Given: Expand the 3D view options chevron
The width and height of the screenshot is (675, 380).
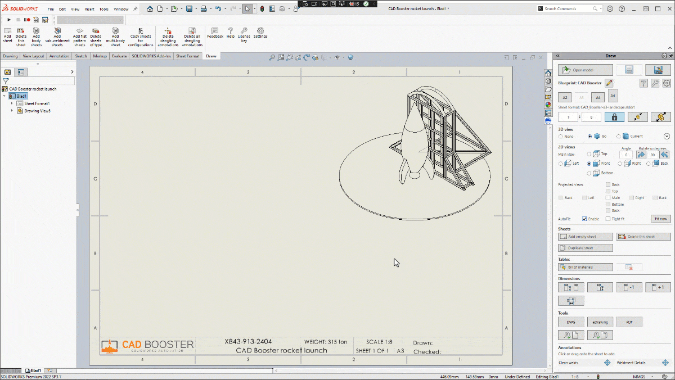Looking at the screenshot, I should tap(667, 136).
